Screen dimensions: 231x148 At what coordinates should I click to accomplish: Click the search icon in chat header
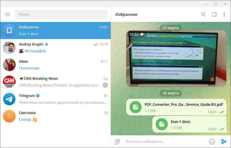[203, 14]
